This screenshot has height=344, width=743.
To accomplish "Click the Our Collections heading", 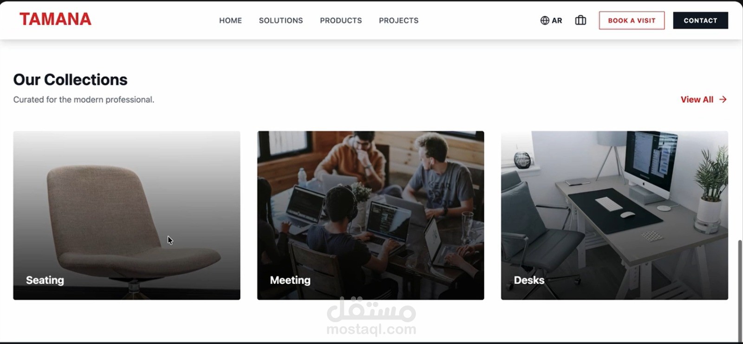I will click(x=70, y=80).
